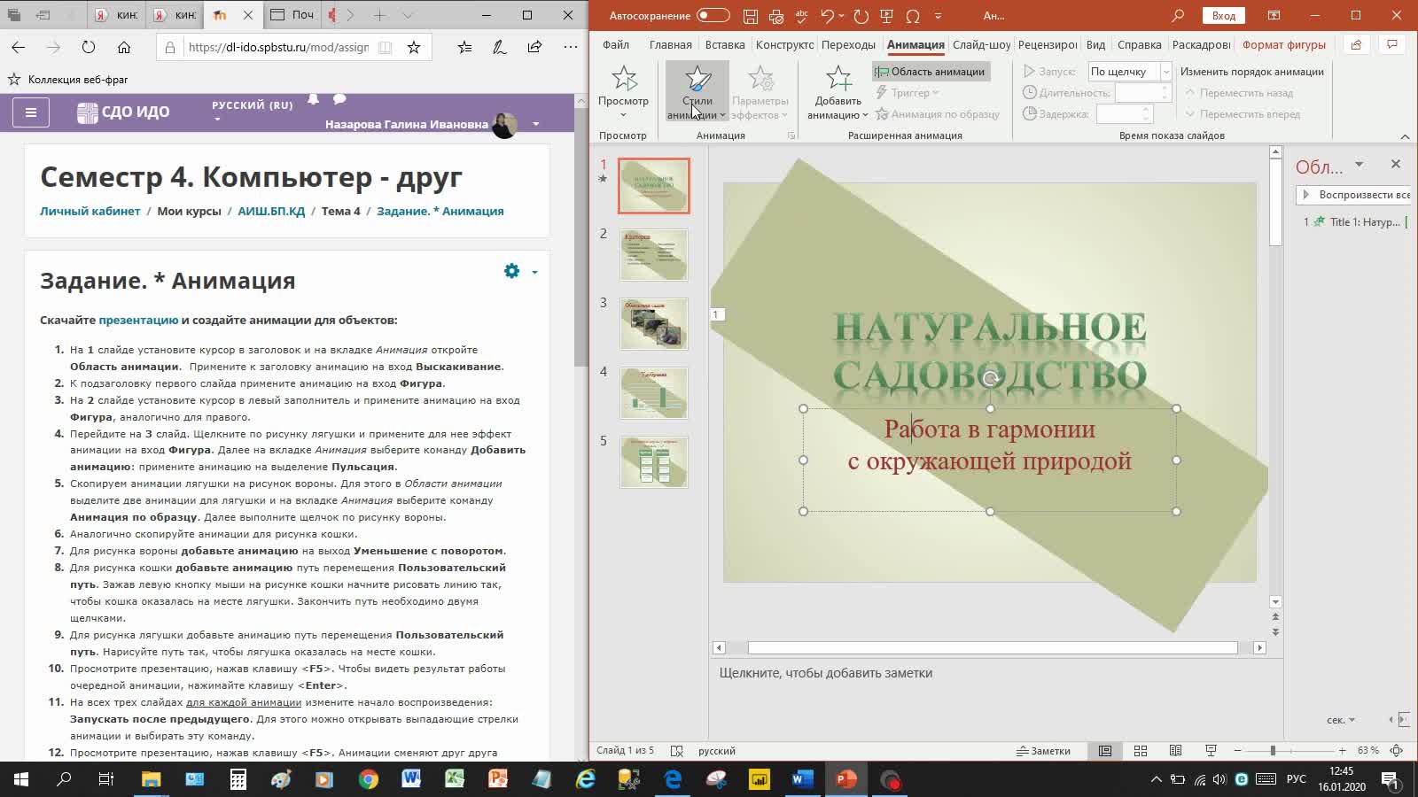Switch to Normal view in status bar
Viewport: 1418px width, 797px height.
(x=1105, y=751)
